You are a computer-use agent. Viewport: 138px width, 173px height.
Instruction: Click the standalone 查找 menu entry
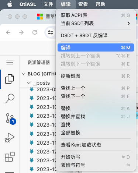(x=96, y=124)
